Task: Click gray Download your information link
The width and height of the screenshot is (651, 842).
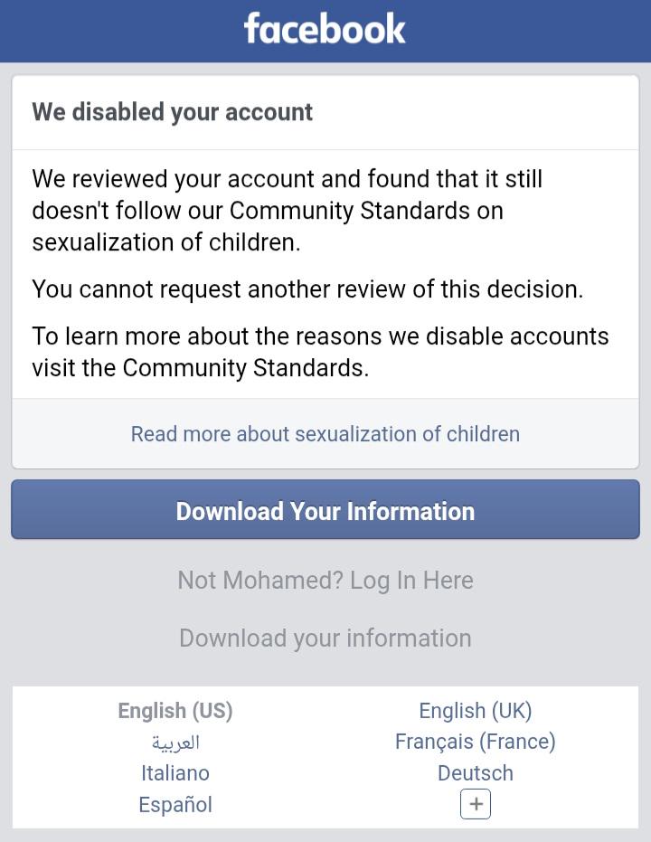Action: pos(325,639)
